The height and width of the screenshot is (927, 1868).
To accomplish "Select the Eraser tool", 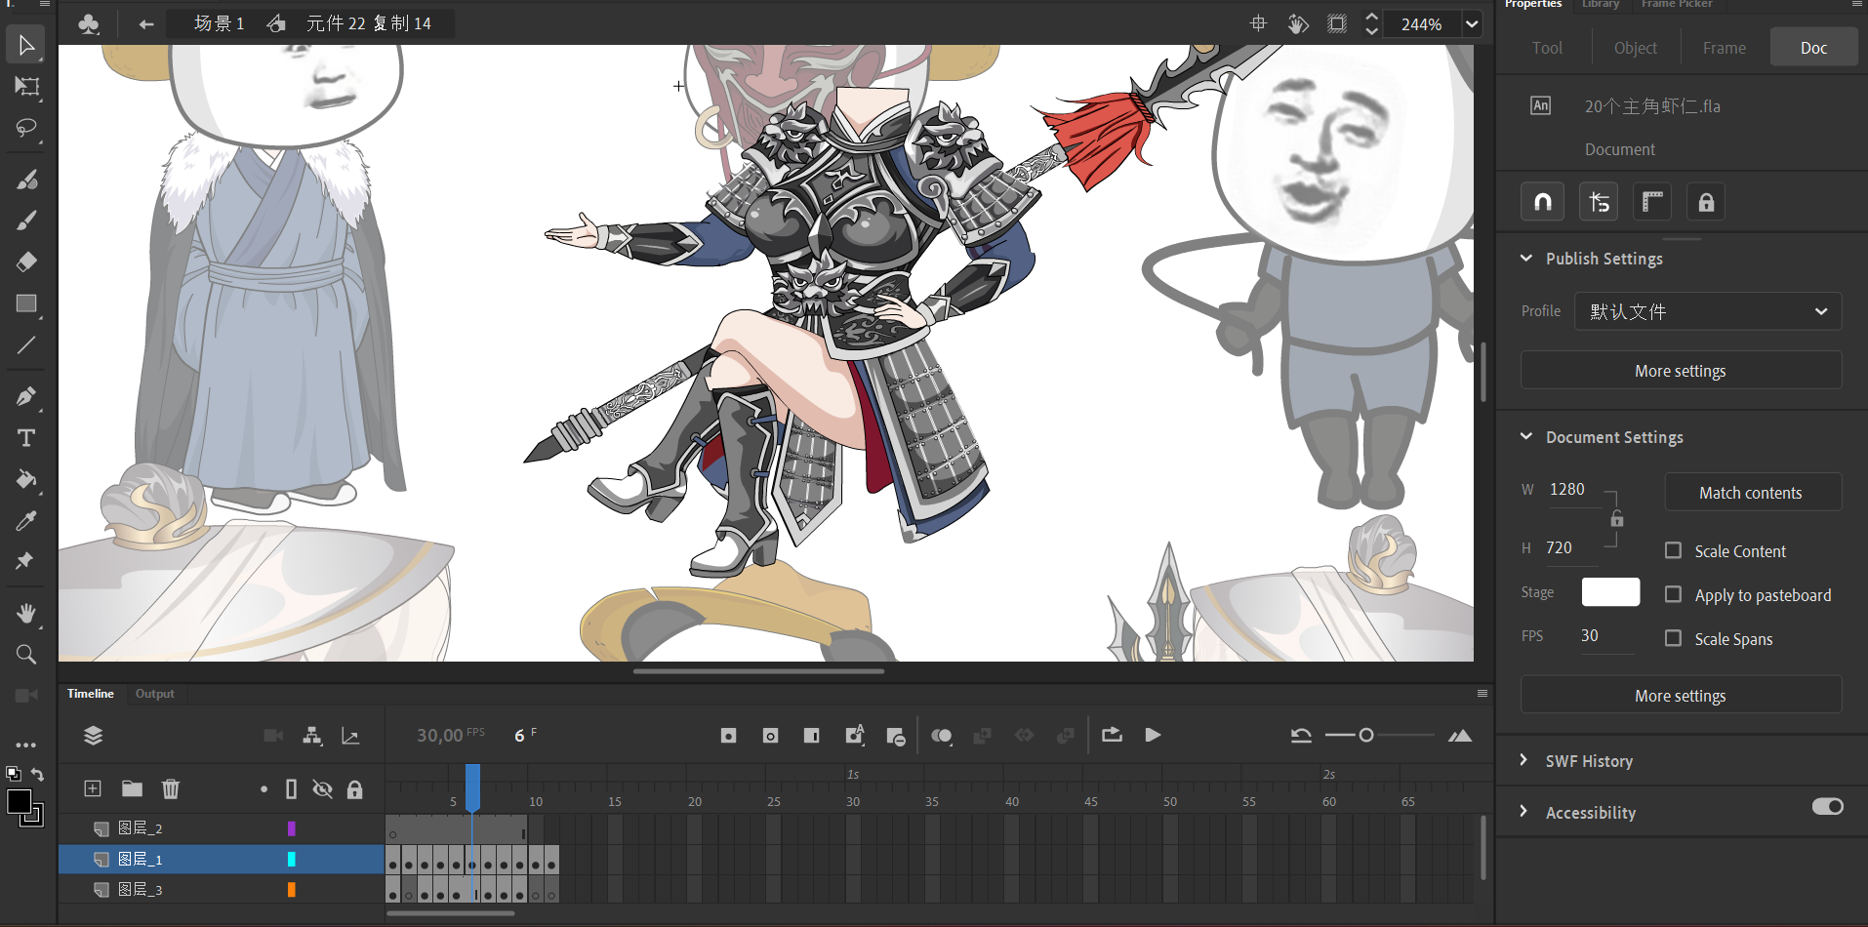I will pos(26,262).
